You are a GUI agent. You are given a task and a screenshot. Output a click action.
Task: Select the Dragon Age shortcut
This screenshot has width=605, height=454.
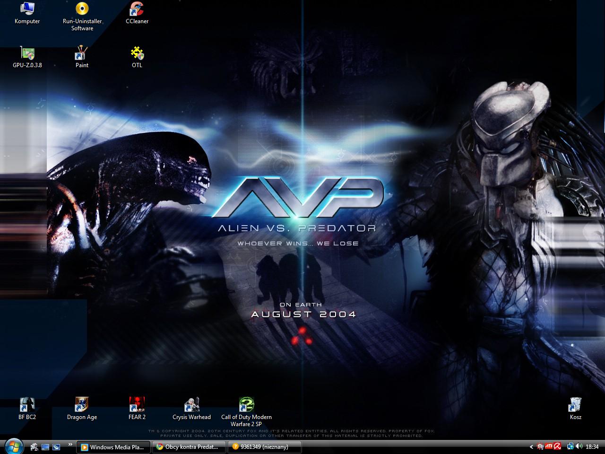pos(82,409)
